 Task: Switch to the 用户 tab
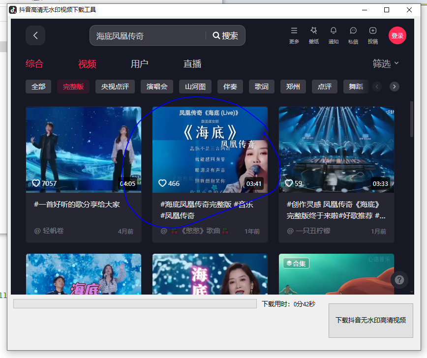pos(139,64)
